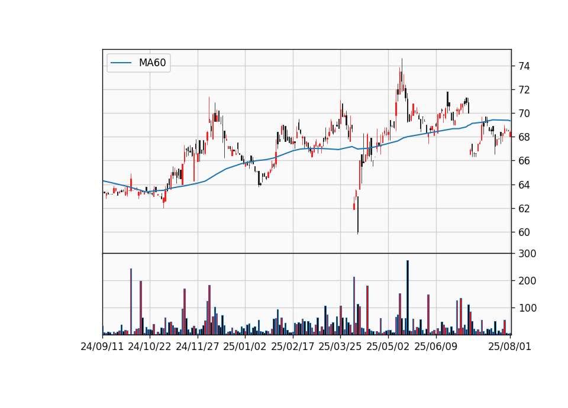
Task: Click the long black candlestick dipping to 60
Action: pos(357,215)
